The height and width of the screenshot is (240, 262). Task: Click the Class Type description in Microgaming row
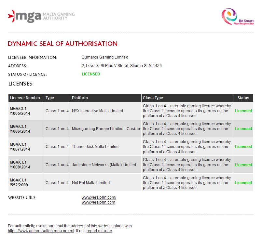click(x=187, y=129)
